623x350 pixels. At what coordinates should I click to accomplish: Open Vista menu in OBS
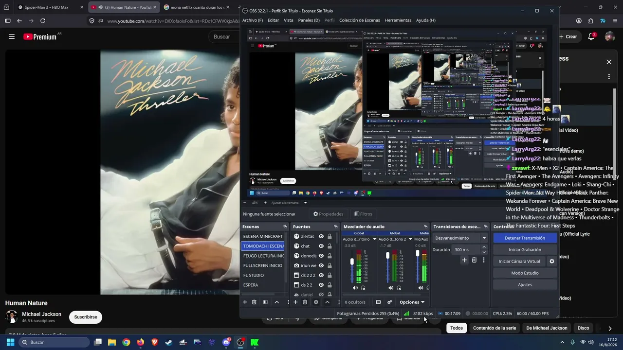[x=289, y=20]
